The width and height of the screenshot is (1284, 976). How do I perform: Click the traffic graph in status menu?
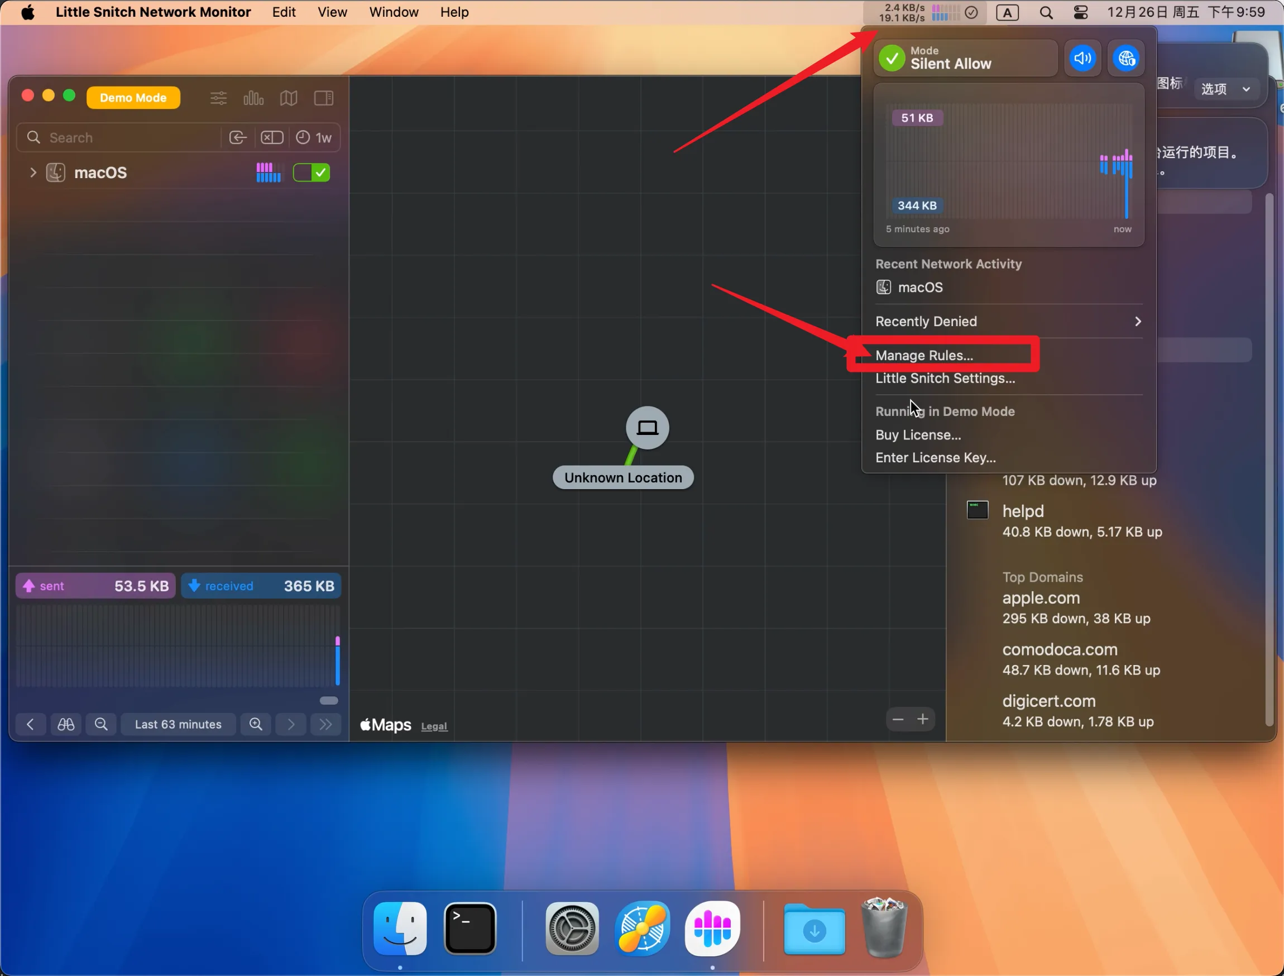1009,165
